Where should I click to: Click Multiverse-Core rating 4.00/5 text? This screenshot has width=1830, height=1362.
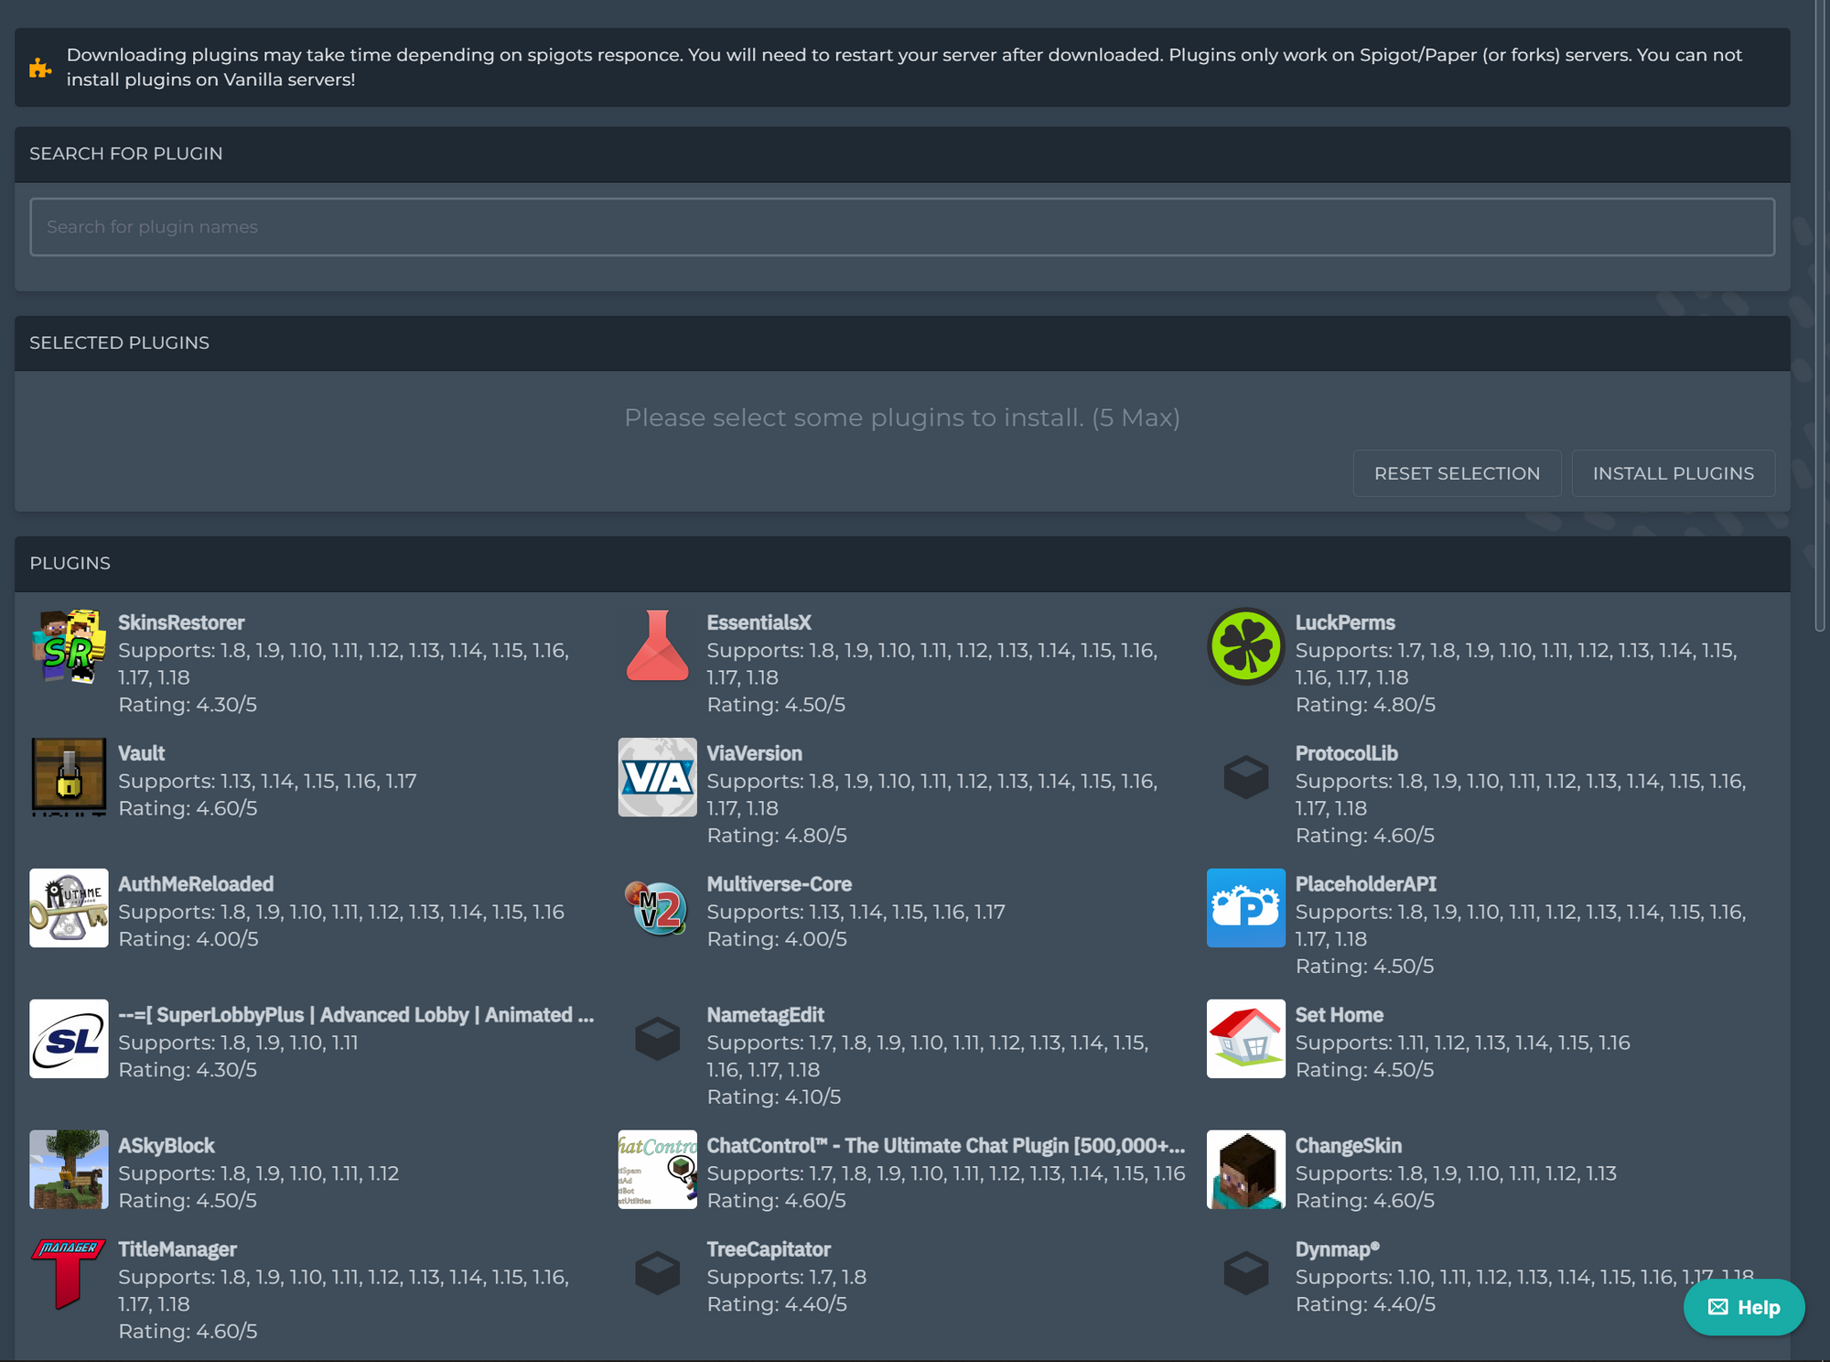[x=776, y=939]
